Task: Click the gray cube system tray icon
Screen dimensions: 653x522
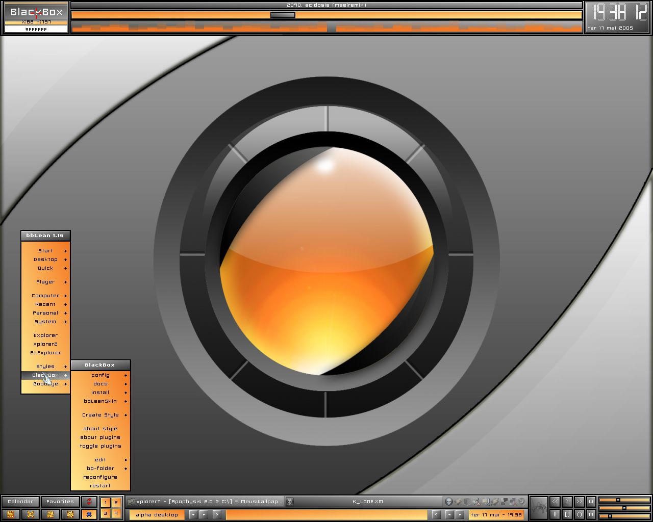Action: [x=467, y=502]
